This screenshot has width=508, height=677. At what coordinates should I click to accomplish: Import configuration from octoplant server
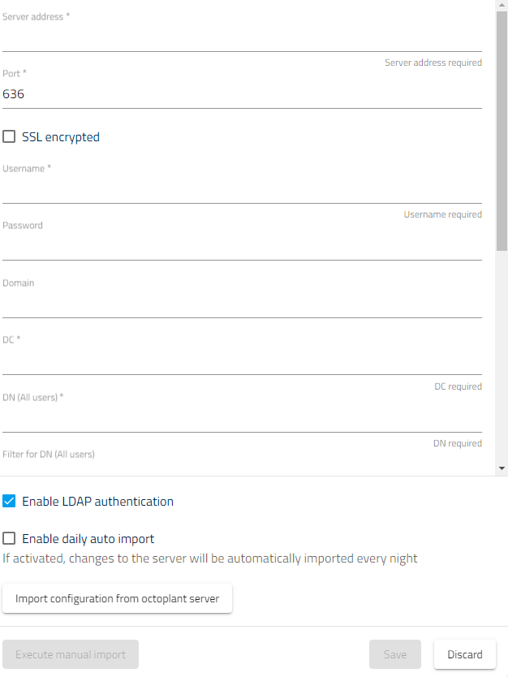point(117,597)
